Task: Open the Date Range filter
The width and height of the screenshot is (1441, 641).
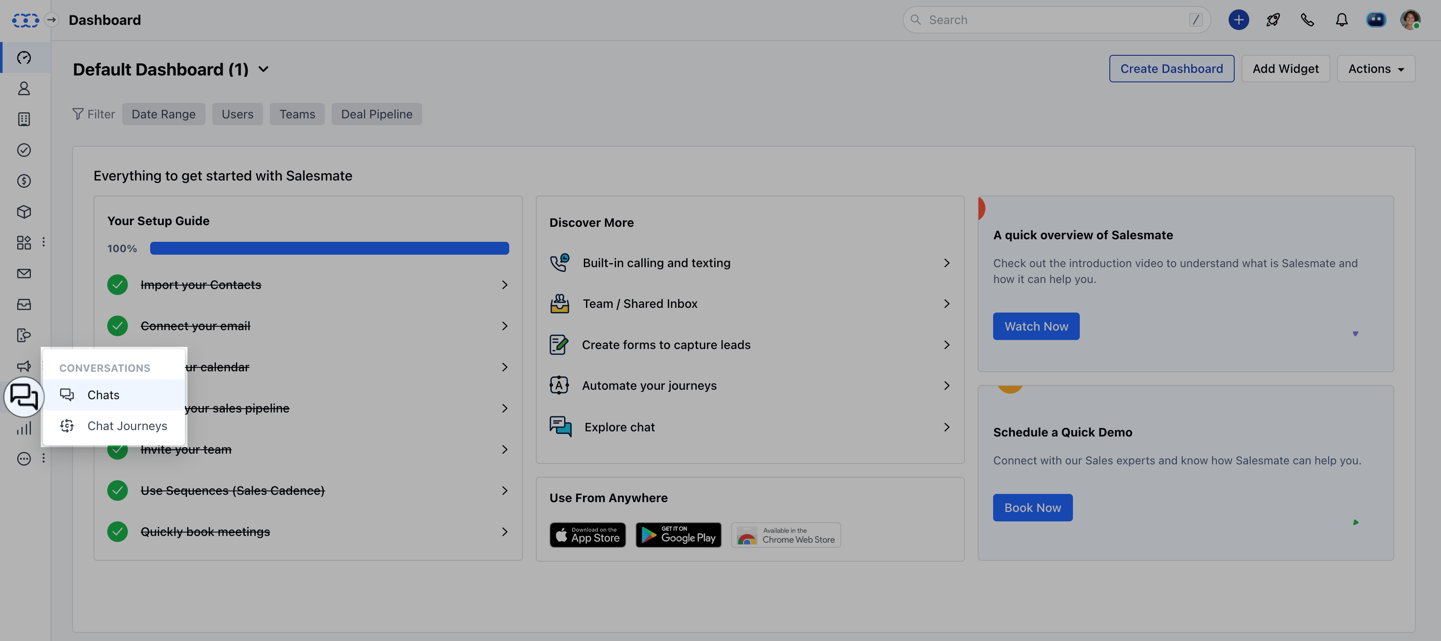Action: 163,114
